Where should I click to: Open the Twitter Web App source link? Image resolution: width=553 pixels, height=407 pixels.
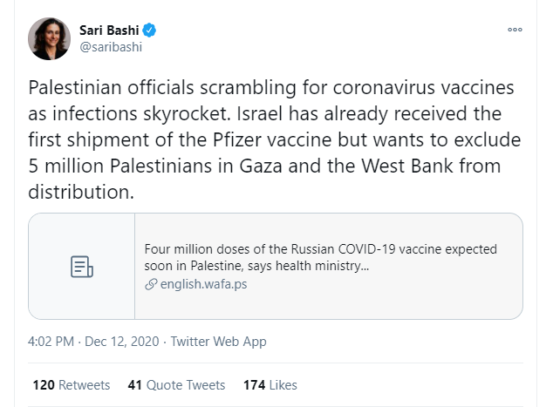219,341
